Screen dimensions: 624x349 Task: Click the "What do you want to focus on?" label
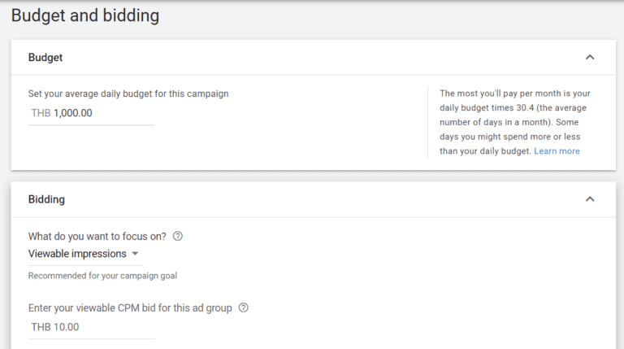[97, 237]
